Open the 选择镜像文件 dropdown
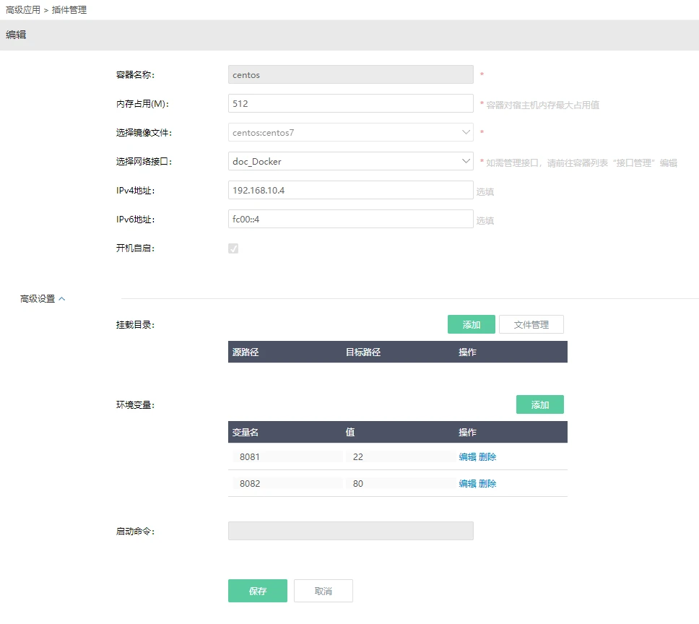The width and height of the screenshot is (699, 624). coord(350,133)
